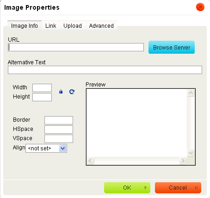Click the Image Properties title text

[32, 7]
